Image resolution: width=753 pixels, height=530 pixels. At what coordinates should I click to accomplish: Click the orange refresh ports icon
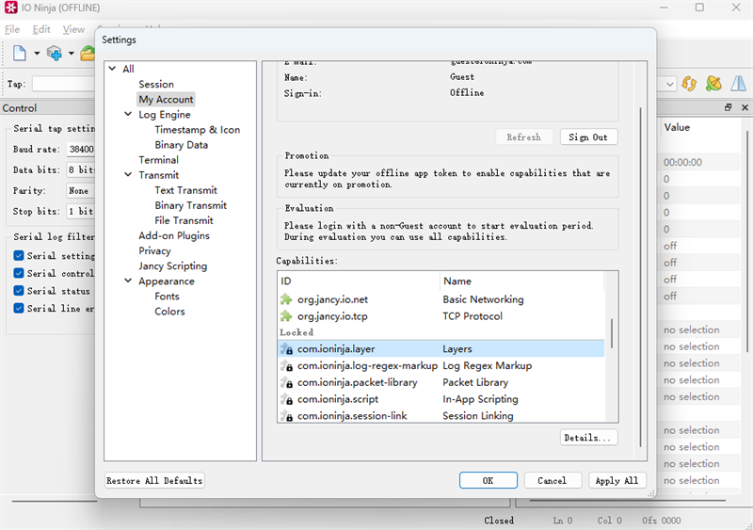click(689, 84)
